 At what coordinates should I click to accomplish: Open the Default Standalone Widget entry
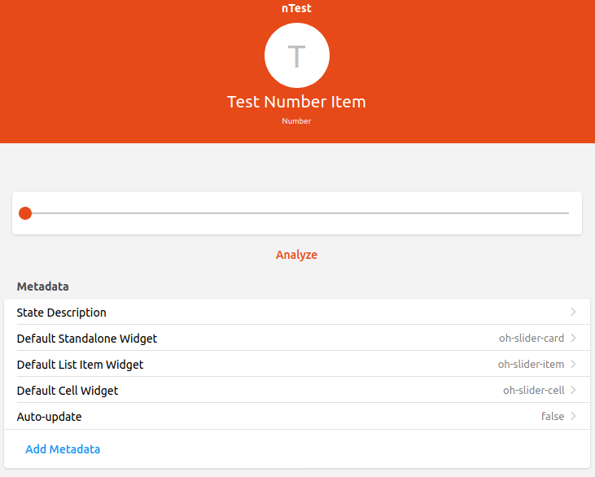click(x=87, y=339)
